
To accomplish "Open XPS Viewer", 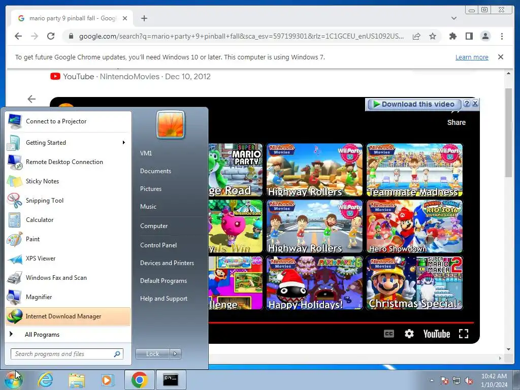I will [x=68, y=258].
